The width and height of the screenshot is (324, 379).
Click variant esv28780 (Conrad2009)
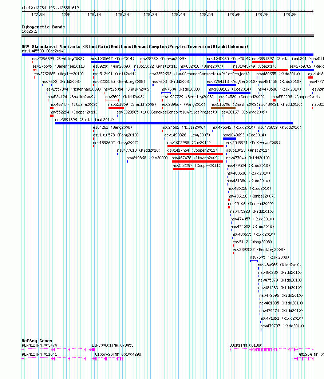[x=163, y=59]
